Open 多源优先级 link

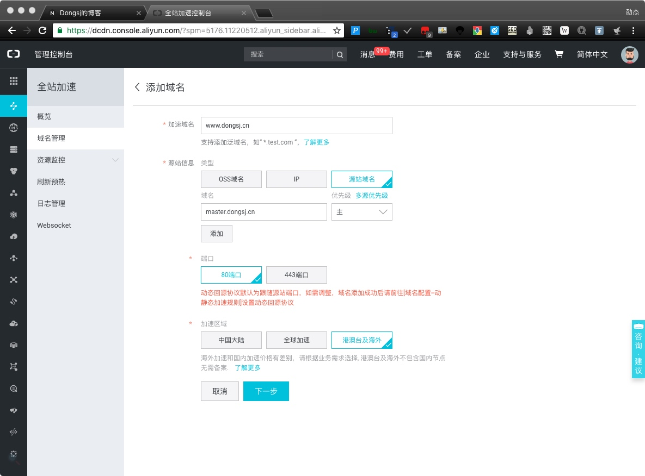coord(372,196)
